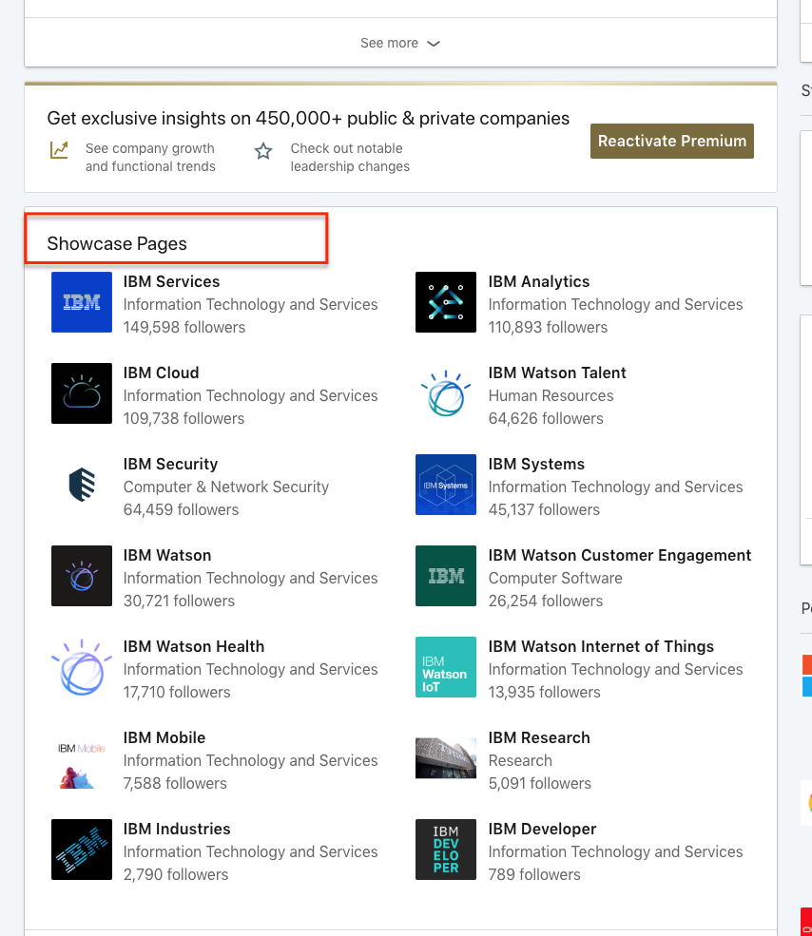
Task: Click "45,137 followers" under IBM Systems
Action: (544, 510)
